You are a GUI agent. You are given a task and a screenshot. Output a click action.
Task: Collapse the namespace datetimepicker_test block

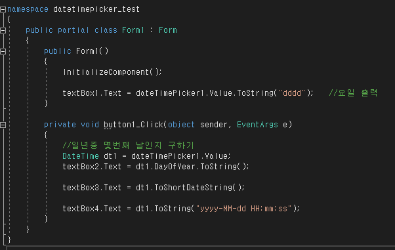3,10
